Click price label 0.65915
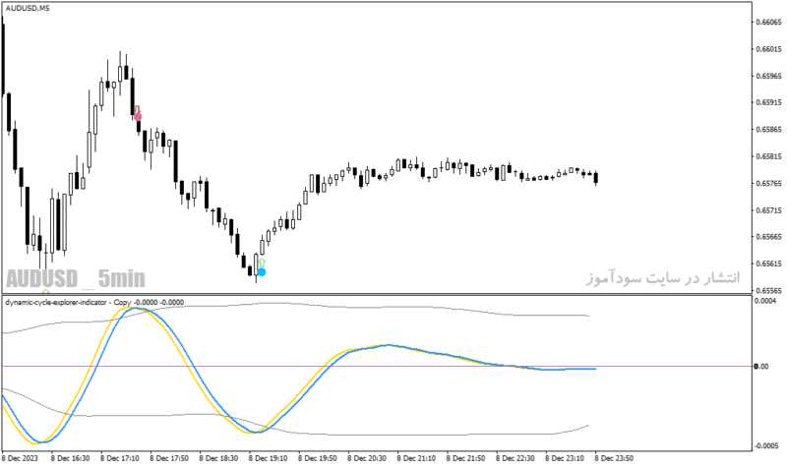Viewport: 787px width, 467px height. [x=768, y=102]
